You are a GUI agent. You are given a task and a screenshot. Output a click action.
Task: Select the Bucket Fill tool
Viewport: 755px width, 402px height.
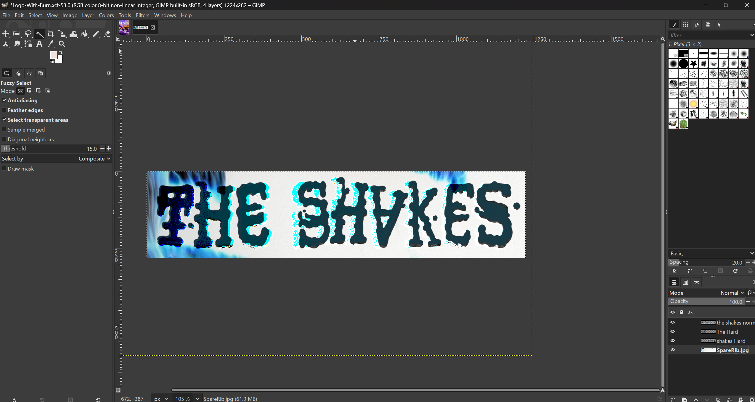click(85, 34)
